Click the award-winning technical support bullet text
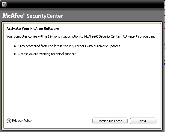The image size is (172, 132). tap(47, 54)
